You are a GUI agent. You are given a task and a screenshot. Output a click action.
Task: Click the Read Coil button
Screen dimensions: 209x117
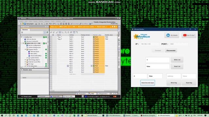pyautogui.click(x=177, y=66)
